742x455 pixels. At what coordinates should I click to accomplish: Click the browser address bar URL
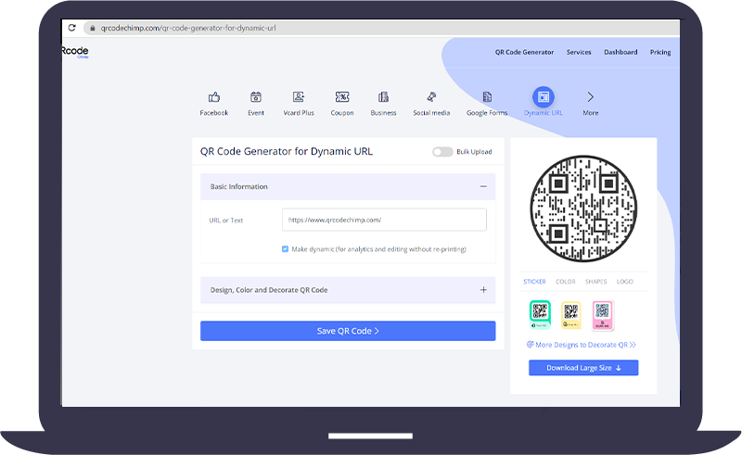tap(188, 28)
